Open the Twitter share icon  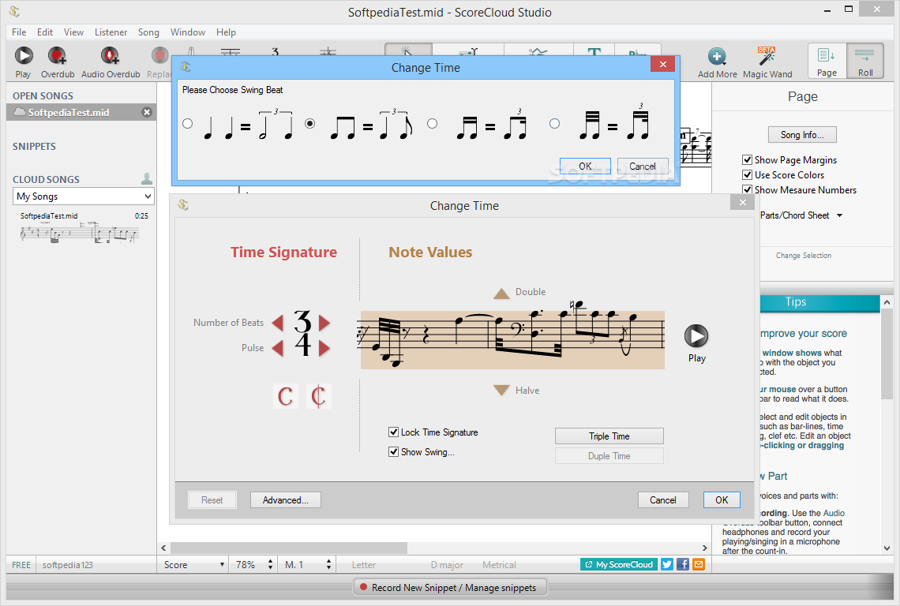pyautogui.click(x=667, y=565)
